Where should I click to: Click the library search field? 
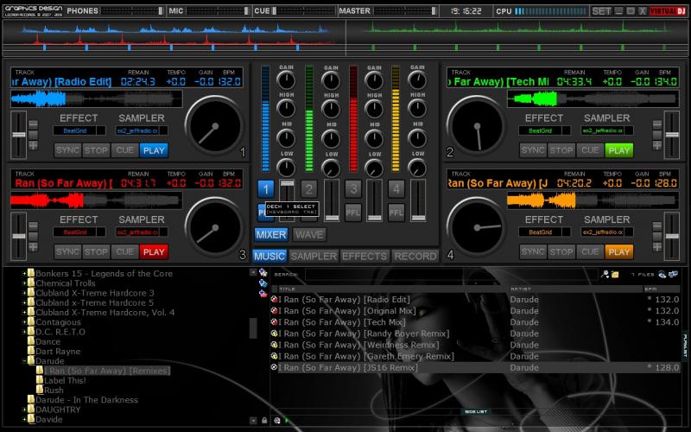point(451,274)
